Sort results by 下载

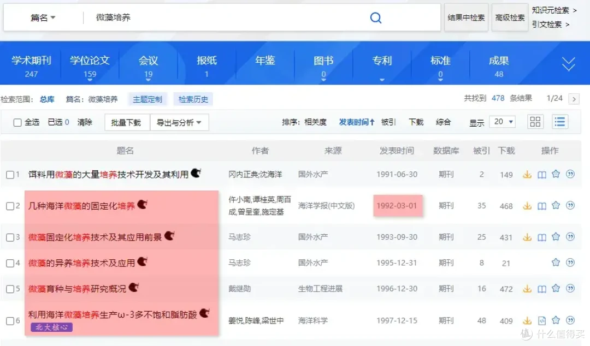click(416, 122)
